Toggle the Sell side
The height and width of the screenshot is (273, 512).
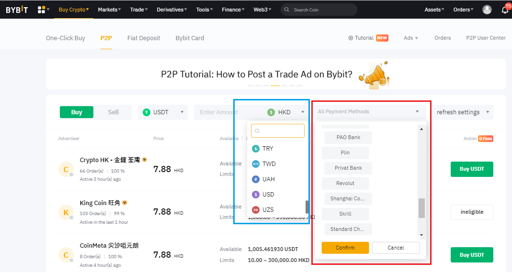(114, 112)
